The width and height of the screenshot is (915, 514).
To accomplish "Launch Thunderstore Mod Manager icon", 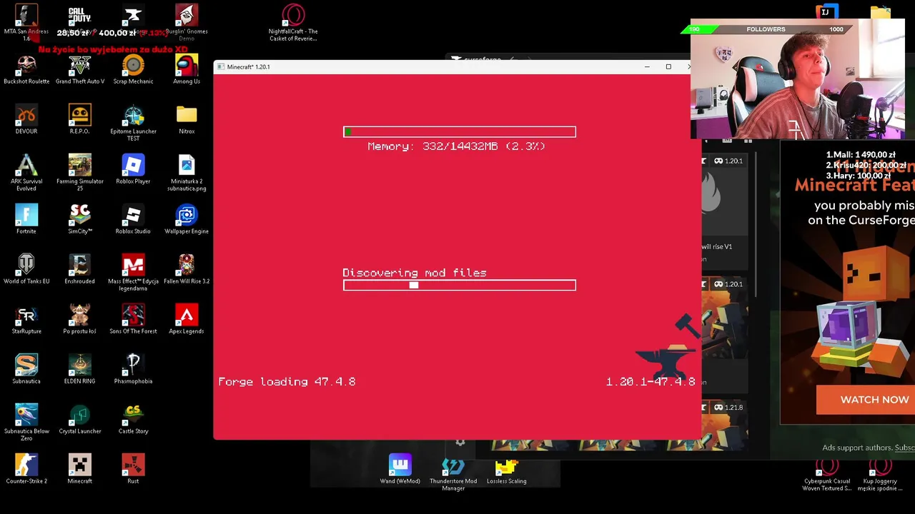I will coord(453,472).
